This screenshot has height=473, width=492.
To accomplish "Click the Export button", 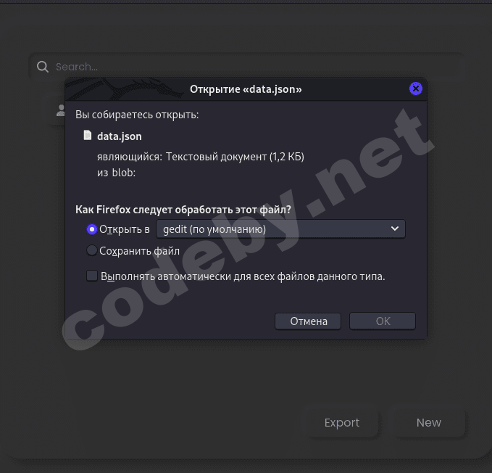I will point(342,423).
